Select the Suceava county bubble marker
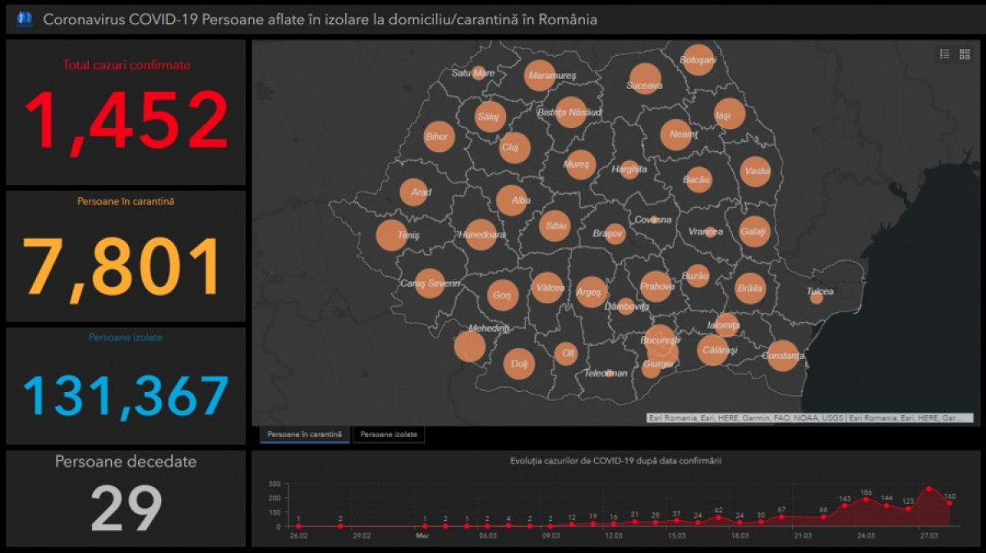This screenshot has width=986, height=553. (645, 79)
